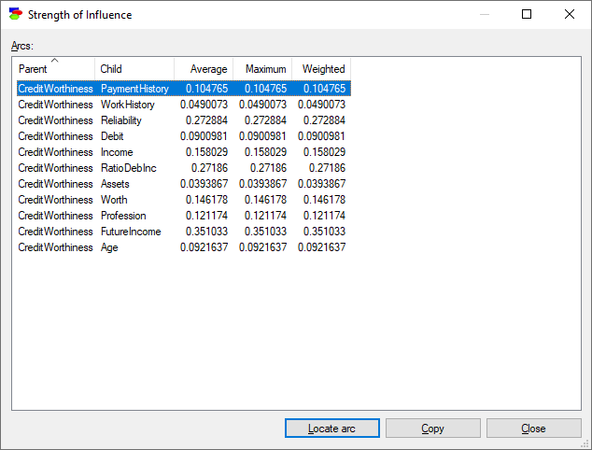Sort by the Average column header
Image resolution: width=592 pixels, height=450 pixels.
pos(204,69)
